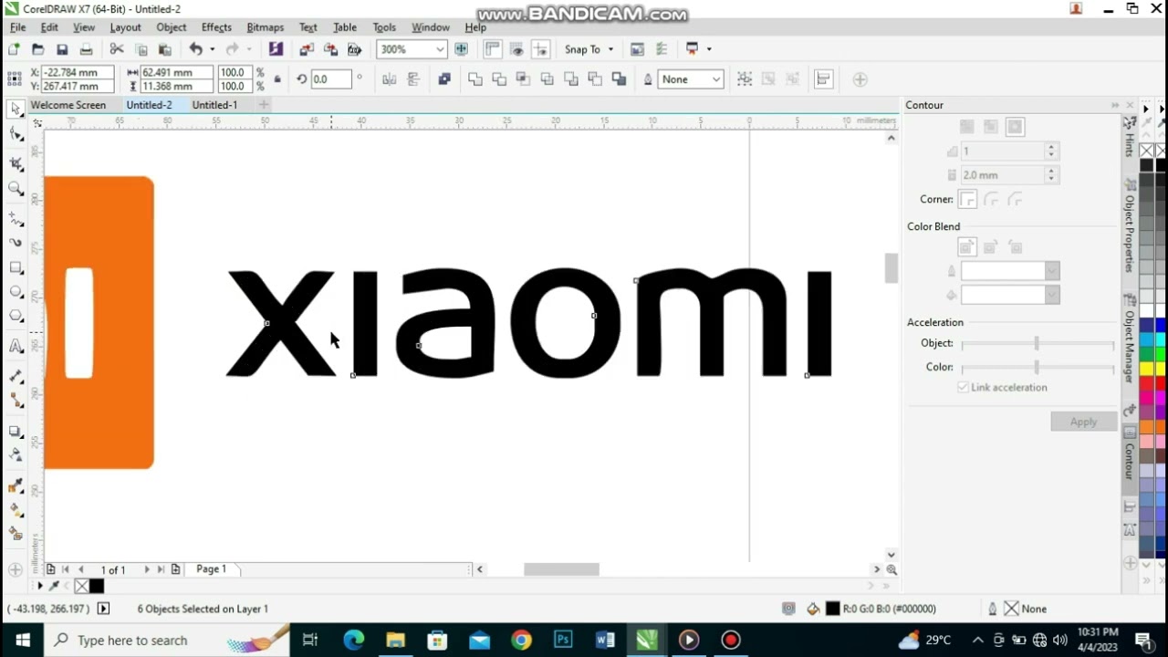This screenshot has height=657, width=1168.
Task: Open Google Chrome from the taskbar
Action: coord(521,641)
